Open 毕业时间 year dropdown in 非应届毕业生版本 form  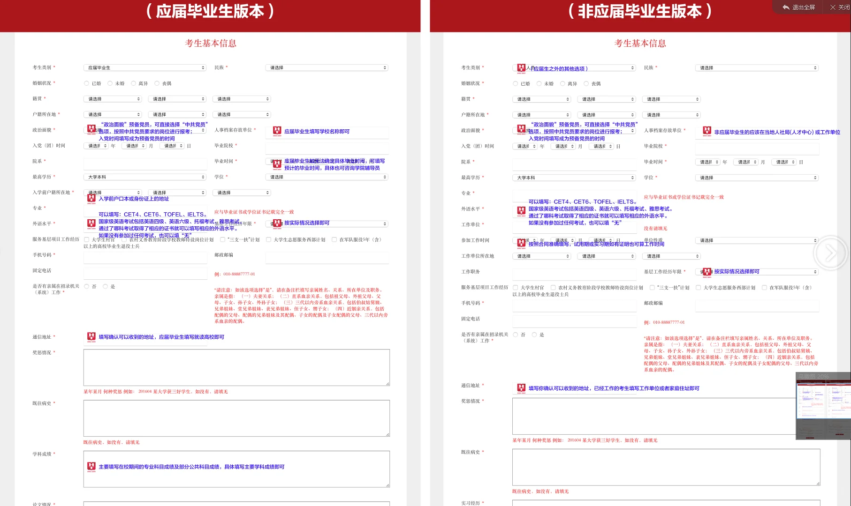707,162
